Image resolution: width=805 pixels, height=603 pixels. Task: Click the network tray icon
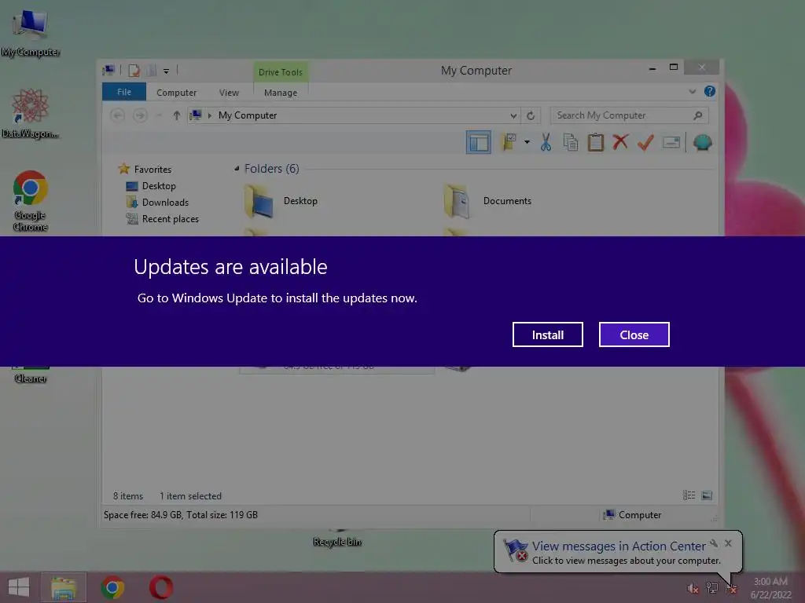click(x=712, y=588)
